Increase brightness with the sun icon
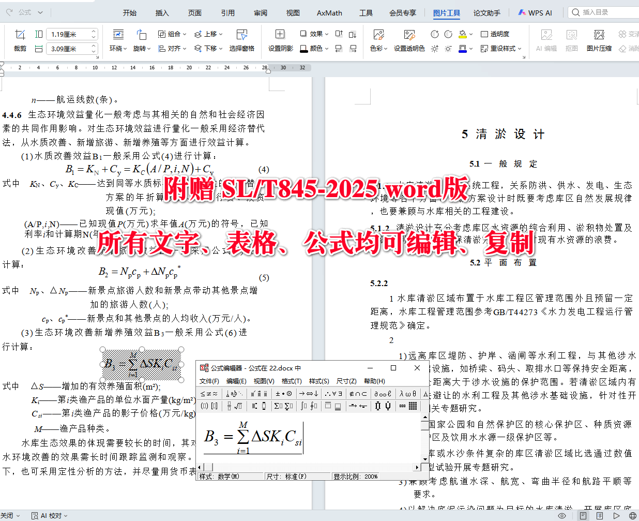This screenshot has width=639, height=521. (435, 49)
